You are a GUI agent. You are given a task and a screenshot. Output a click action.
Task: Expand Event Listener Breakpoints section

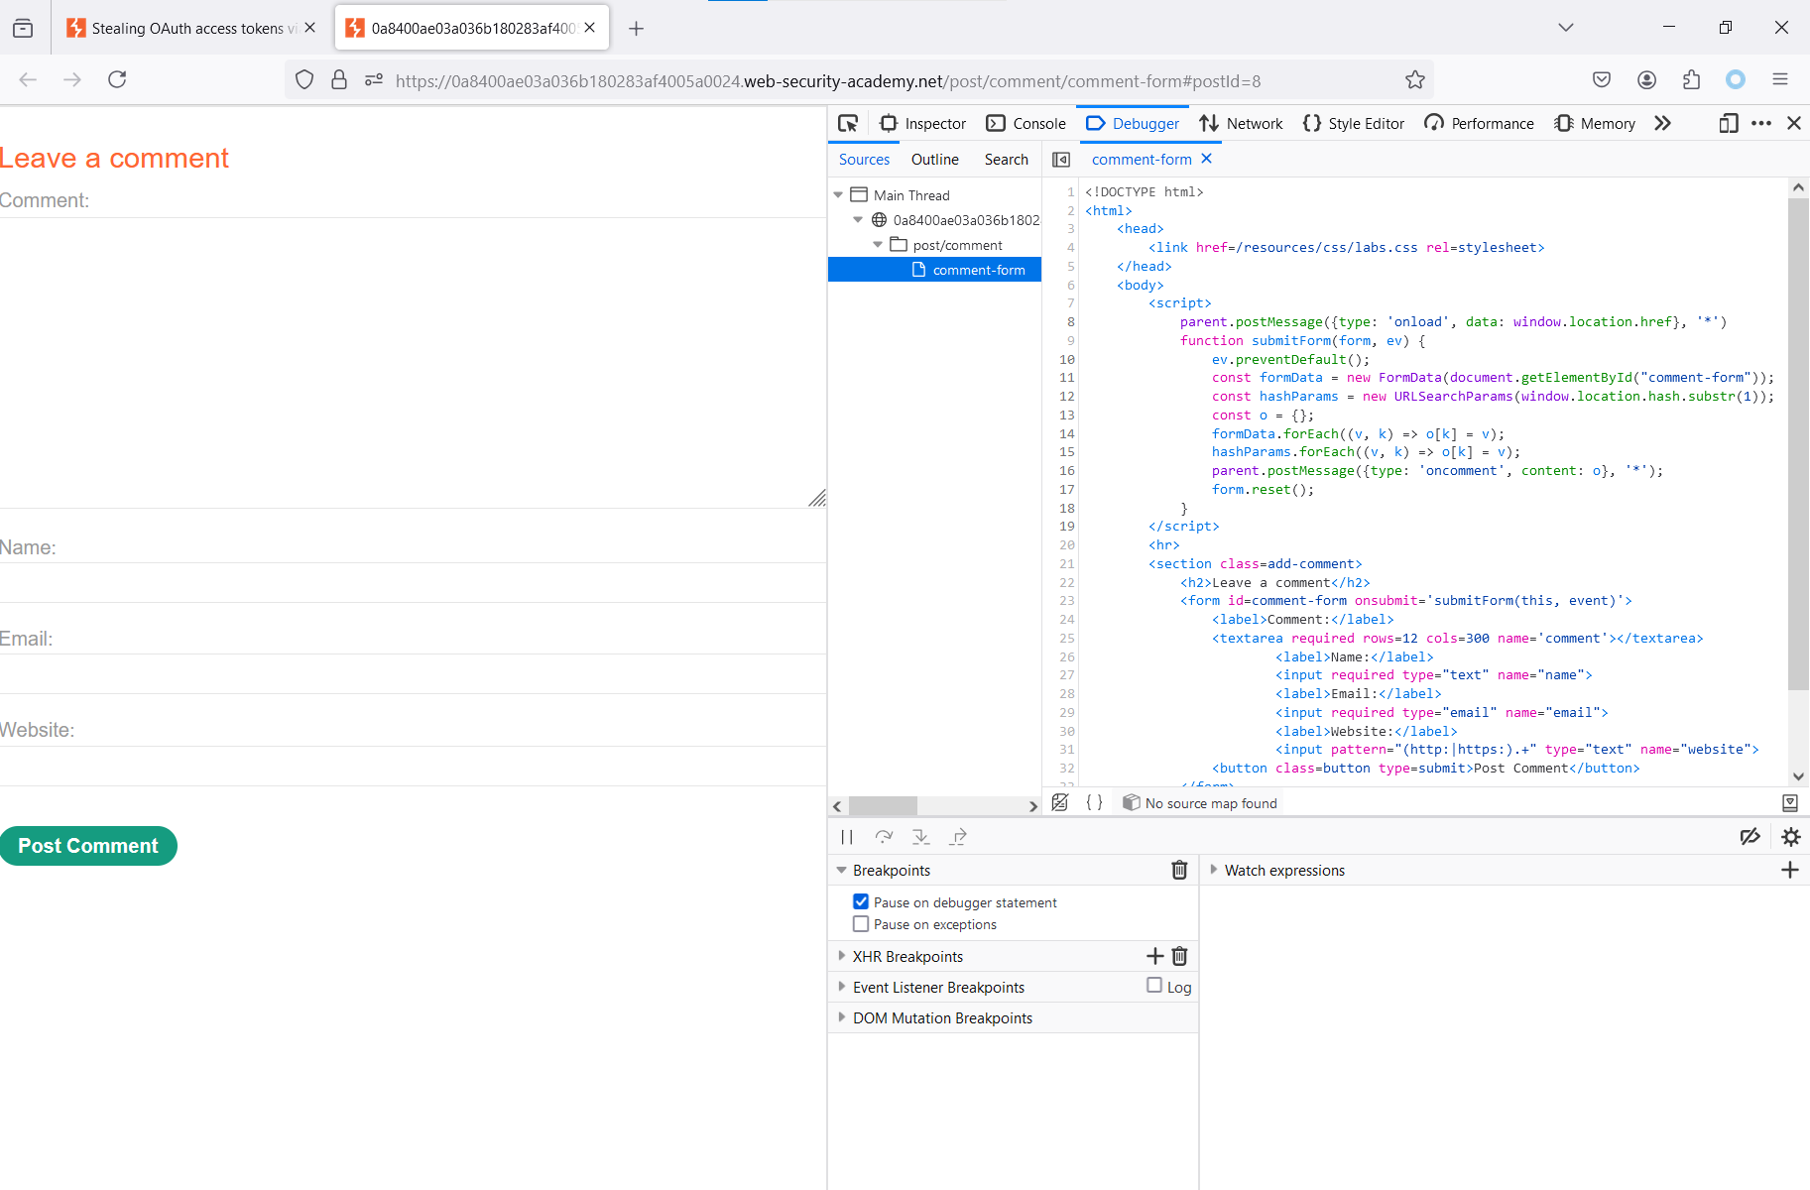tap(842, 987)
